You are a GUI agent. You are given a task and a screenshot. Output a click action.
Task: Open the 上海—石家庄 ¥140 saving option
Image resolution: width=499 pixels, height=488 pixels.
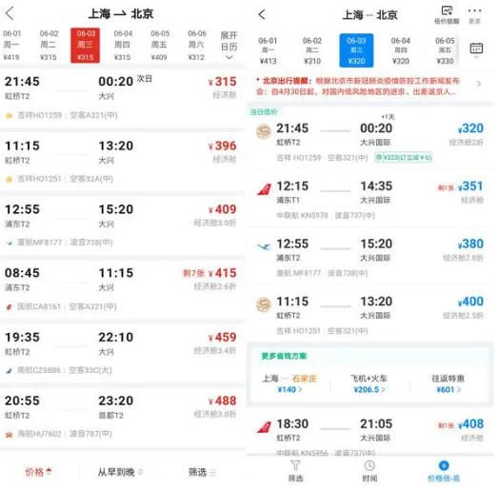point(289,383)
